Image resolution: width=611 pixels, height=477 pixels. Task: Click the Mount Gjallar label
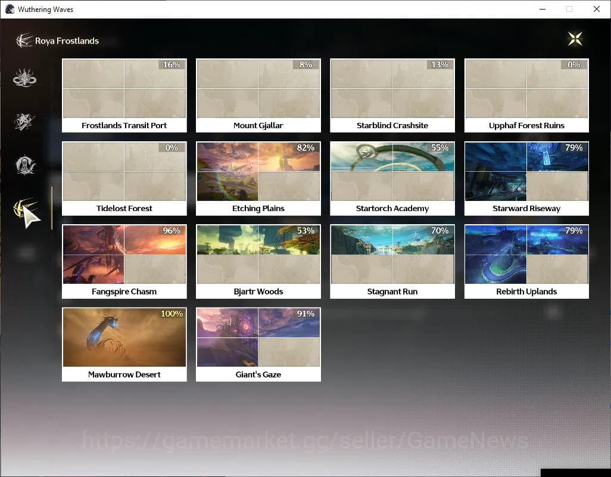point(258,125)
